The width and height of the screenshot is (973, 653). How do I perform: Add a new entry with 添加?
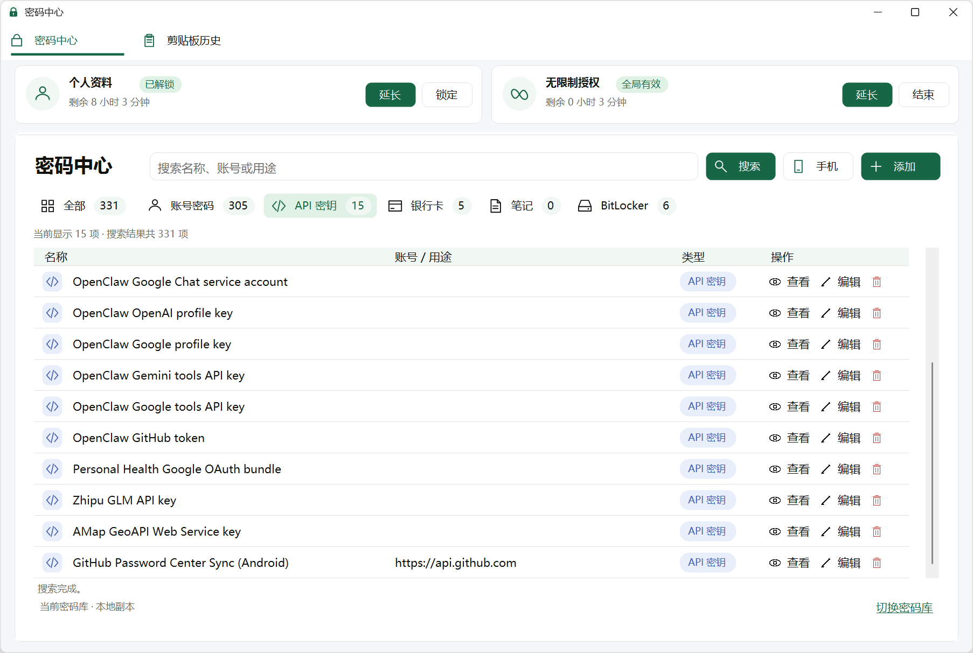click(x=900, y=166)
